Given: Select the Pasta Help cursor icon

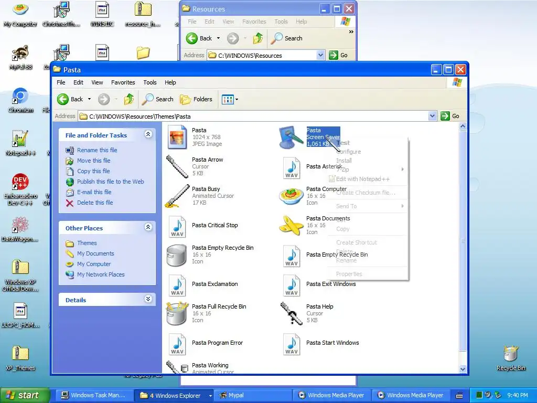Looking at the screenshot, I should pos(291,313).
